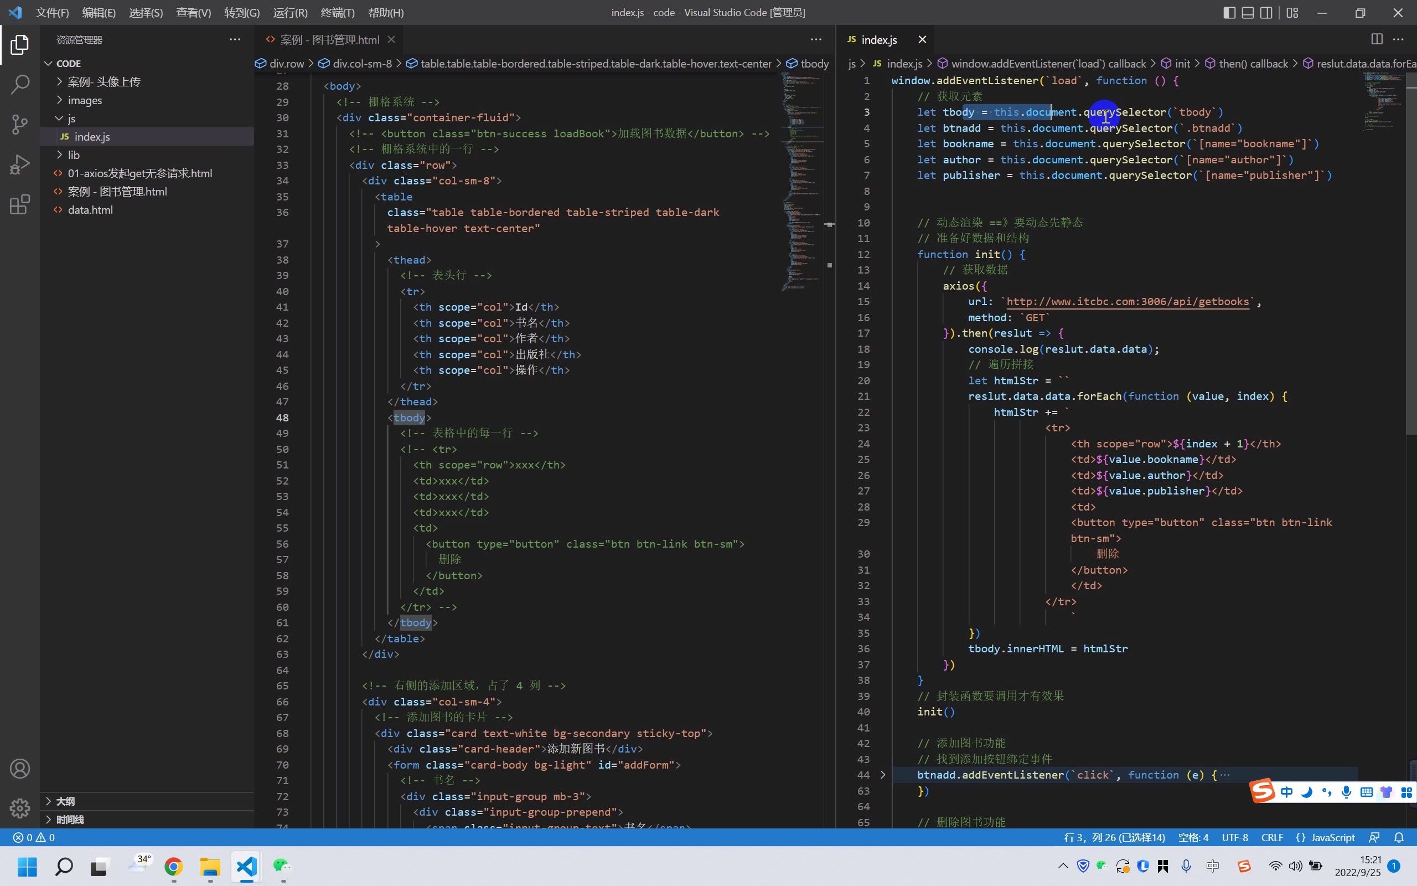Open notifications bell in status bar

click(x=1399, y=837)
